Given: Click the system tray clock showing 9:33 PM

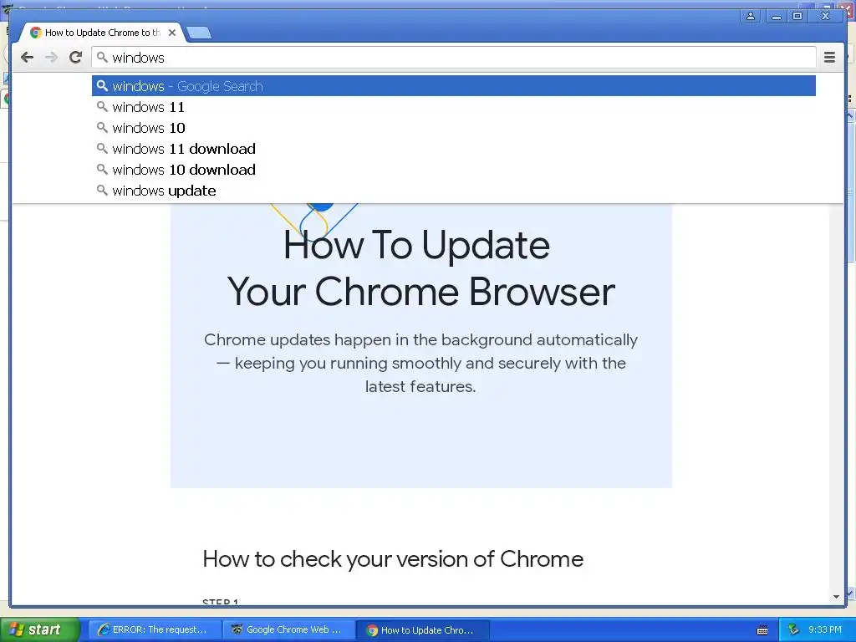Looking at the screenshot, I should 825,629.
